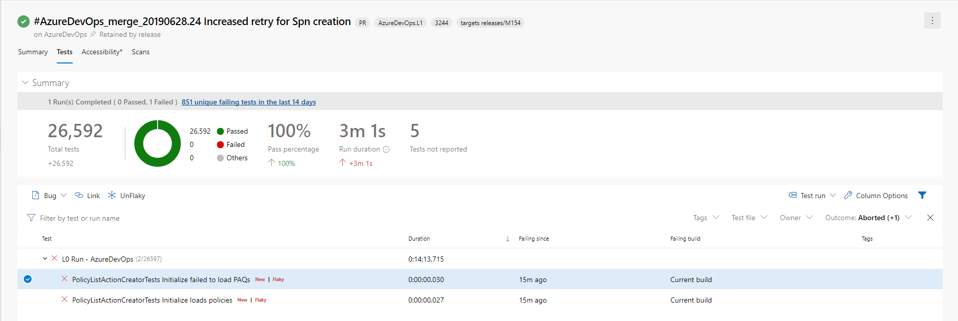
Task: Click the Duration sort arrow icon
Action: point(508,239)
